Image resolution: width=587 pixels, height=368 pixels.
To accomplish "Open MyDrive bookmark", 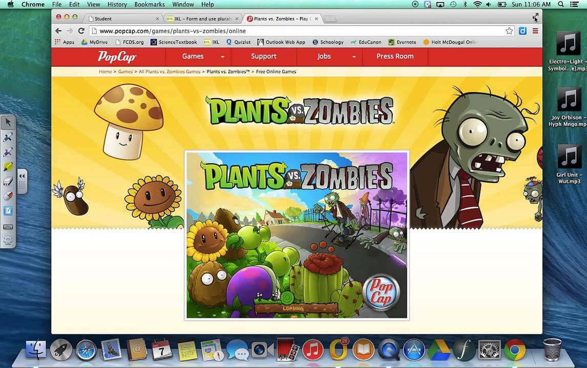I will (x=94, y=42).
